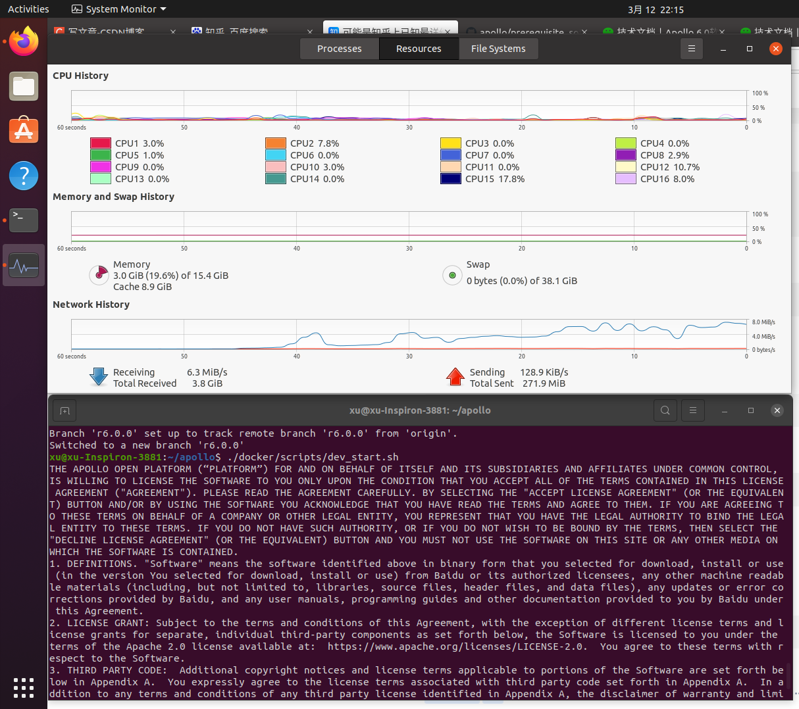Screen dimensions: 799x709
Task: Click Apache license URL in terminal
Action: [456, 647]
